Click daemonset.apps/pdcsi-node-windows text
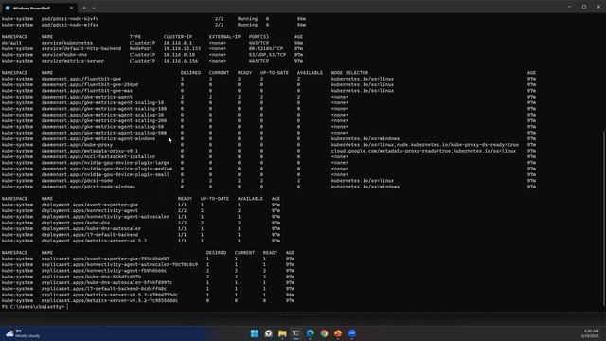 click(88, 187)
